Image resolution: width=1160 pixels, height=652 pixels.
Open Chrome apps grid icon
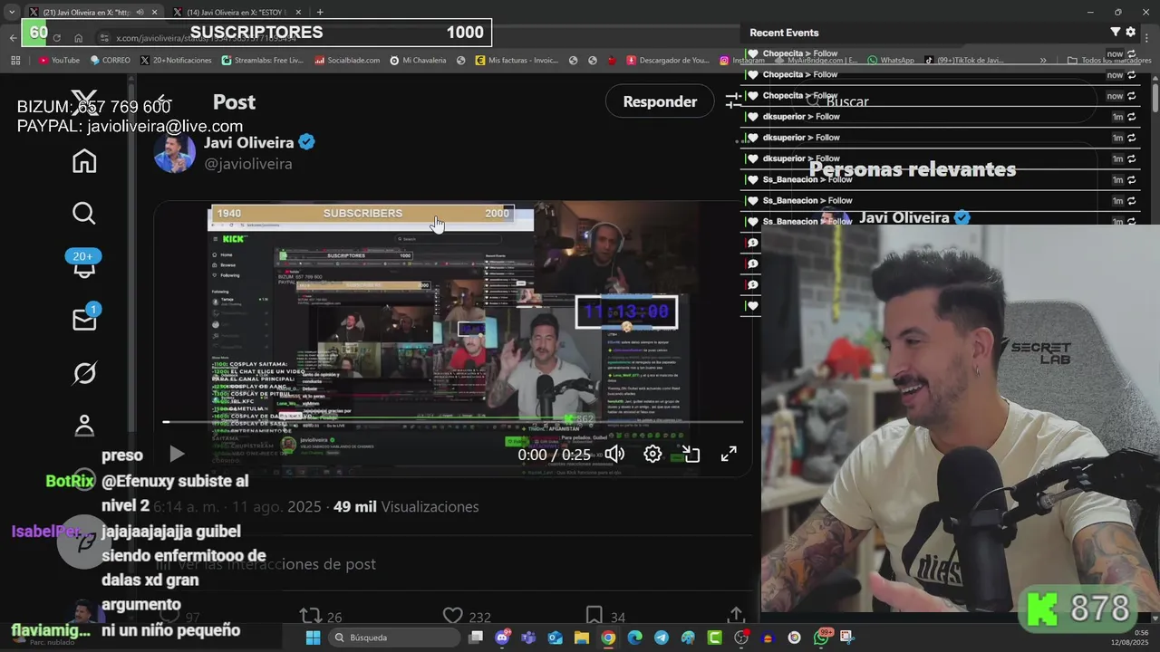(15, 61)
